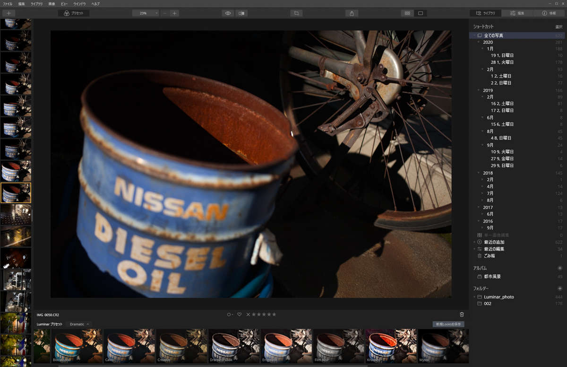Switch to the ライブラリ tab
The width and height of the screenshot is (567, 367).
tap(486, 13)
